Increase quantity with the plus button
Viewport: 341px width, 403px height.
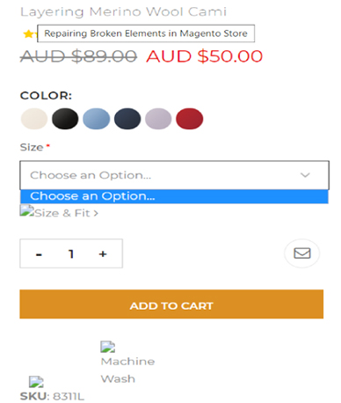coord(103,253)
